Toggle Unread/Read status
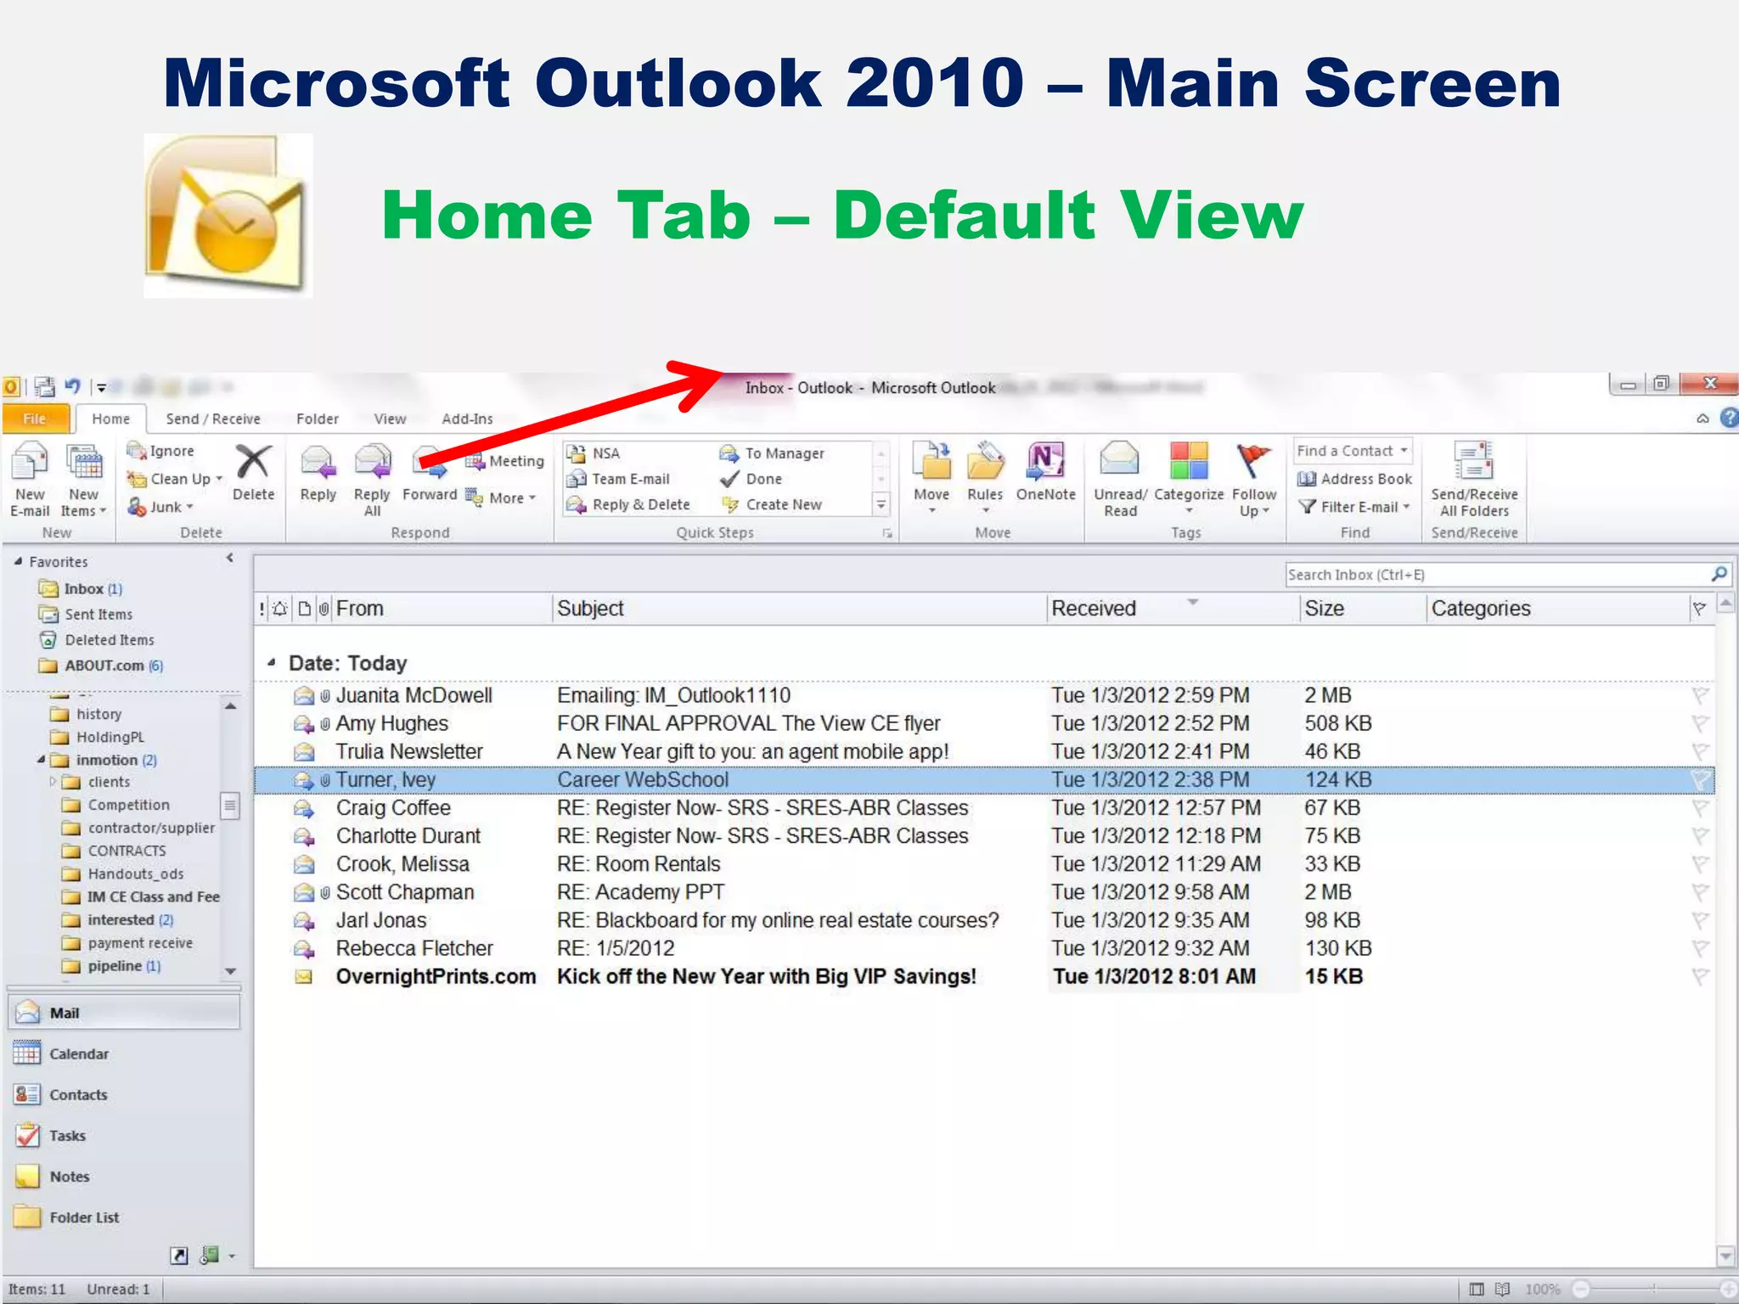Image resolution: width=1739 pixels, height=1304 pixels. coord(1120,480)
